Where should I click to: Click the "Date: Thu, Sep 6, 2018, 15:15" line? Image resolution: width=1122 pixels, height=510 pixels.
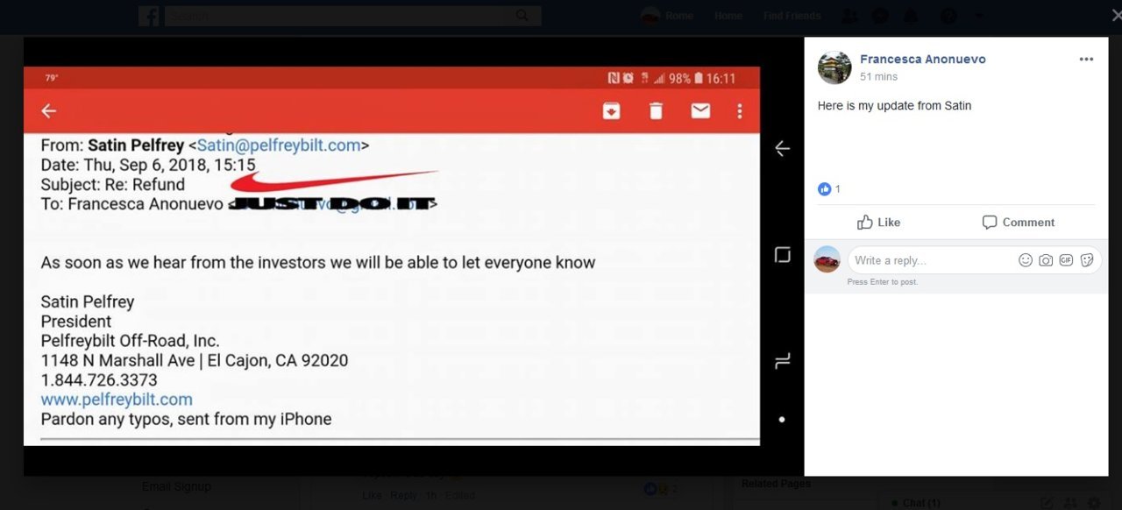coord(148,165)
